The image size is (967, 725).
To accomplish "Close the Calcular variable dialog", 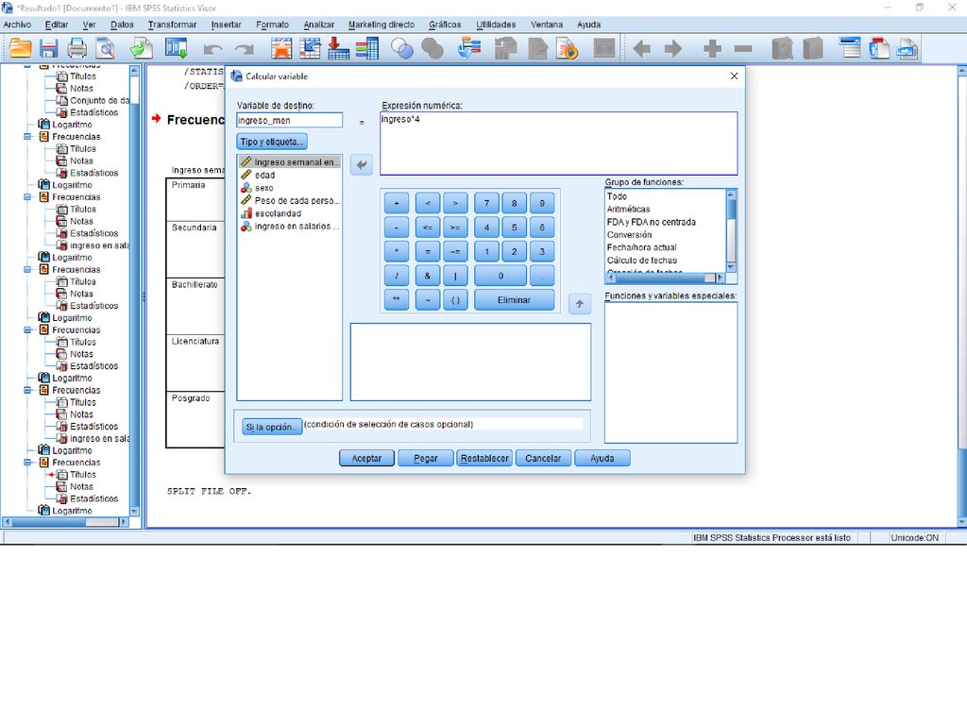I will click(x=734, y=76).
